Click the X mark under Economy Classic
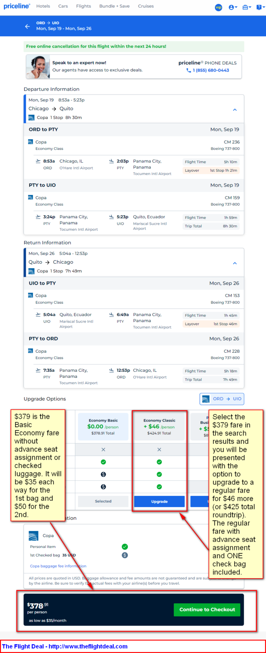Viewport: 266px width, 653px height. (159, 449)
